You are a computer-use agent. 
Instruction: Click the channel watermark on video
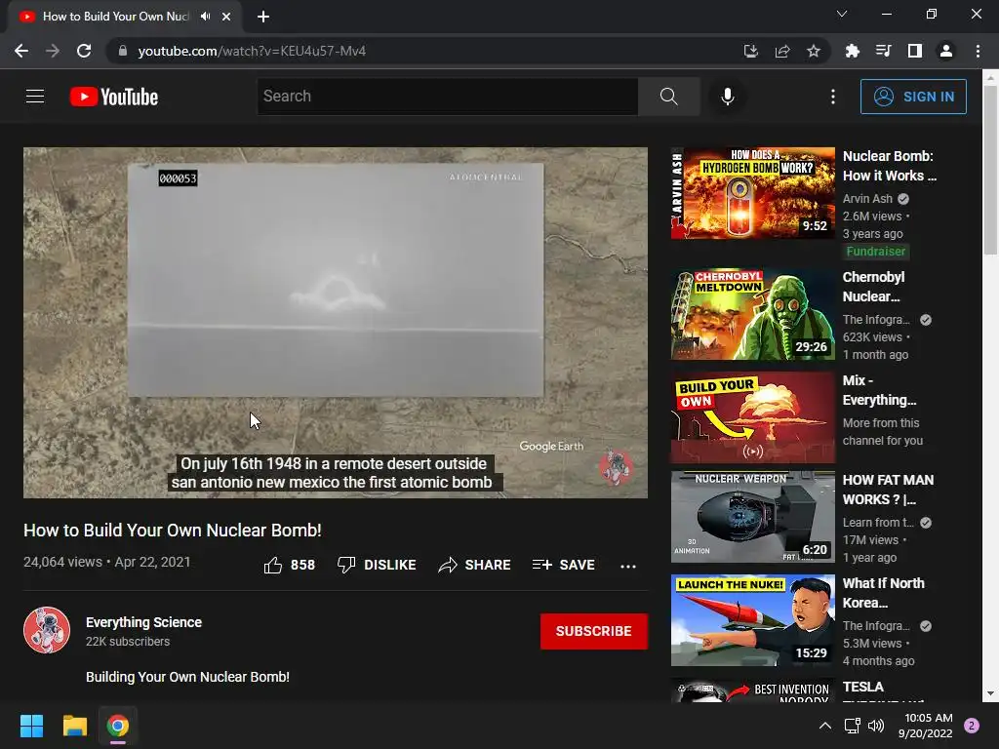click(615, 467)
